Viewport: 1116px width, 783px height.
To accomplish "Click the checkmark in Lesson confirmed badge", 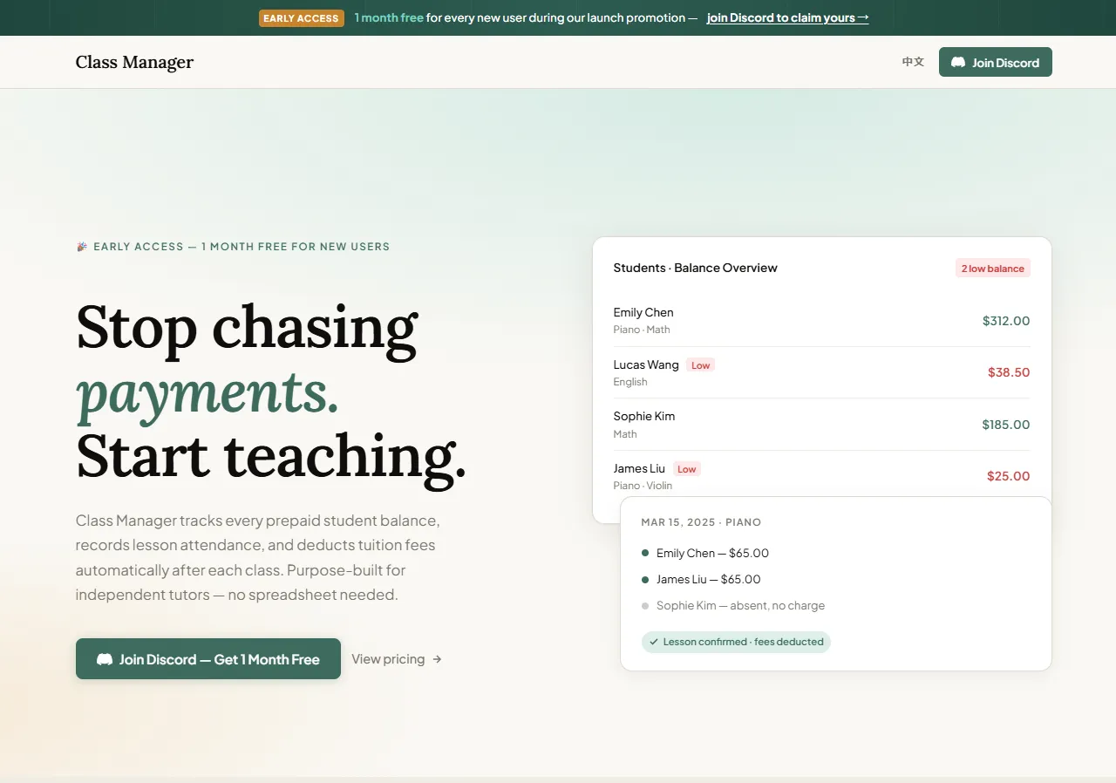I will tap(654, 642).
